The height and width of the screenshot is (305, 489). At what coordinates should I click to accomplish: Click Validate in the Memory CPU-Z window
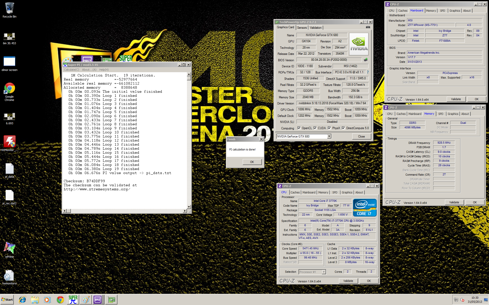click(454, 202)
